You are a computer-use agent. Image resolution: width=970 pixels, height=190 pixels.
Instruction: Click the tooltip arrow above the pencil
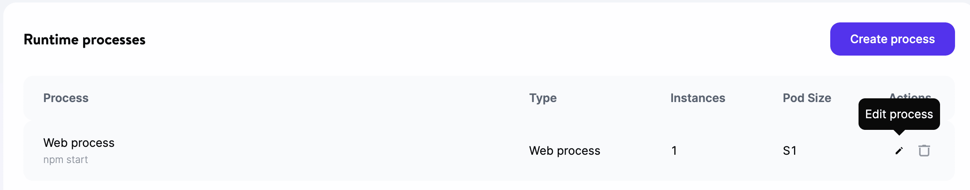(899, 132)
